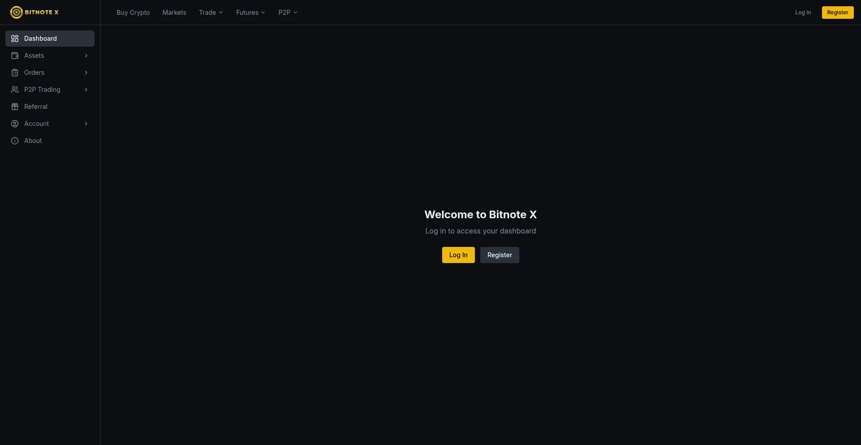Click the gray Register button under the welcome text

coord(500,255)
